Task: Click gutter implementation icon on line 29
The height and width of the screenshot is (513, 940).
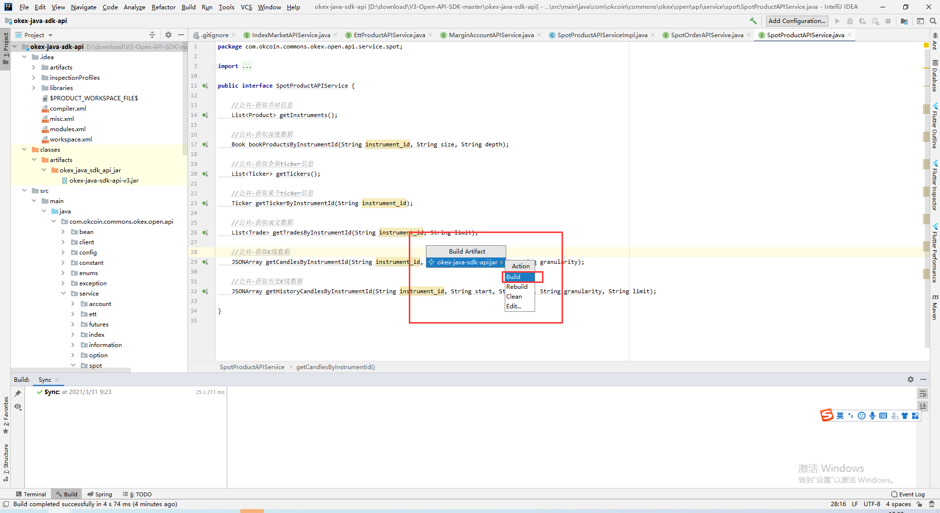Action: tap(205, 262)
